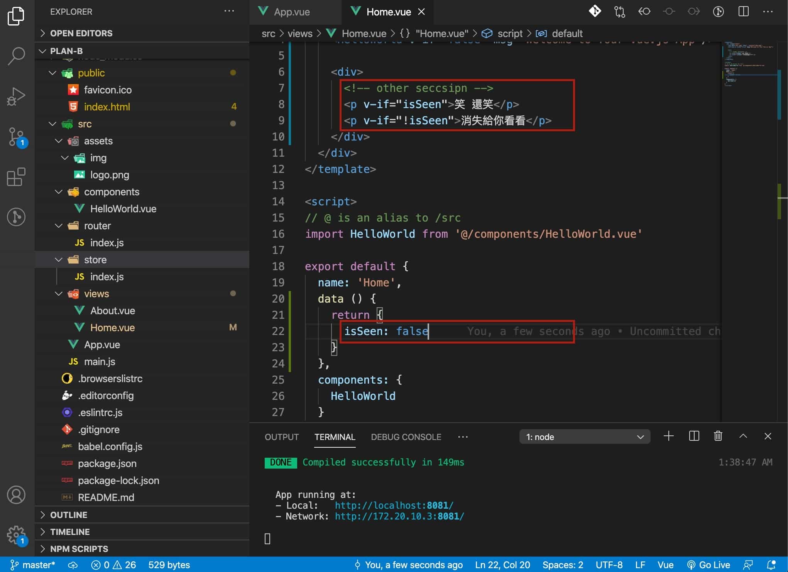
Task: Click the master* branch in status bar
Action: coord(33,565)
